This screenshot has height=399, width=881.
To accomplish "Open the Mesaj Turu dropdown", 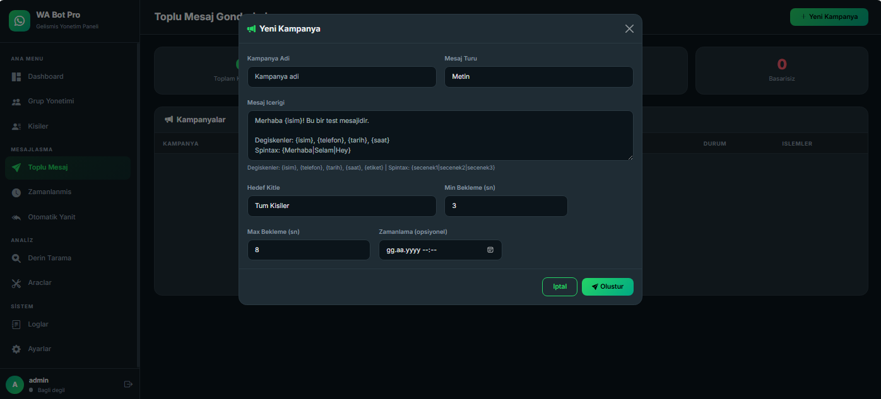I will (x=538, y=77).
